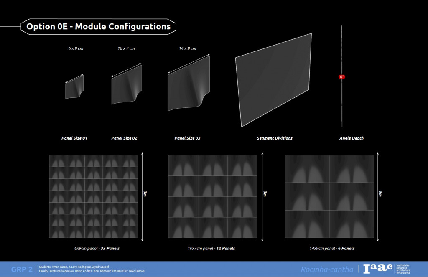
Task: Click the '6 x 9 cm' dimension label
Action: 76,48
